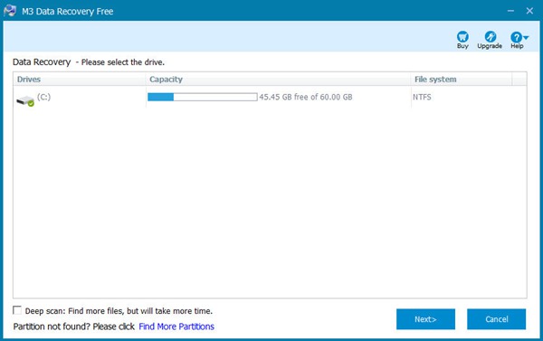Image resolution: width=543 pixels, height=341 pixels.
Task: Close the M3 Data Recovery window
Action: pos(529,11)
